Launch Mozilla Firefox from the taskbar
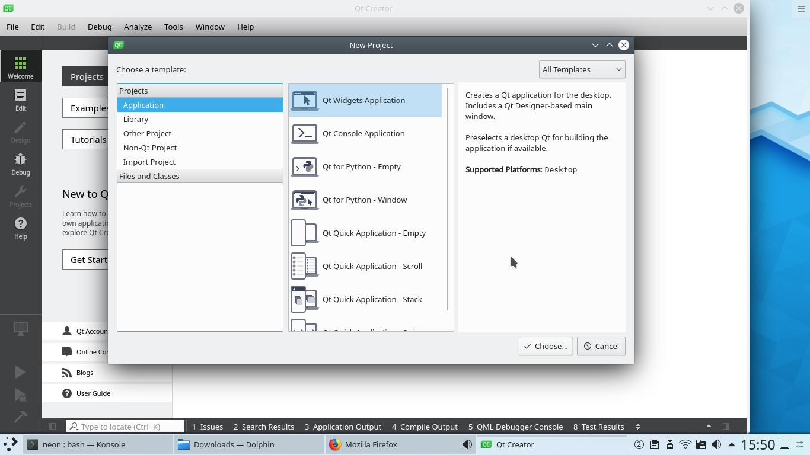Viewport: 810px width, 455px height. coord(371,444)
